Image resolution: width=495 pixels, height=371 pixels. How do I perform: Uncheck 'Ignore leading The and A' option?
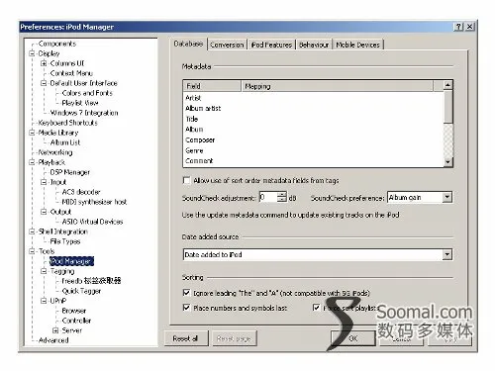tap(187, 293)
